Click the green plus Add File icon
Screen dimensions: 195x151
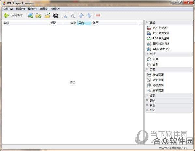6,15
